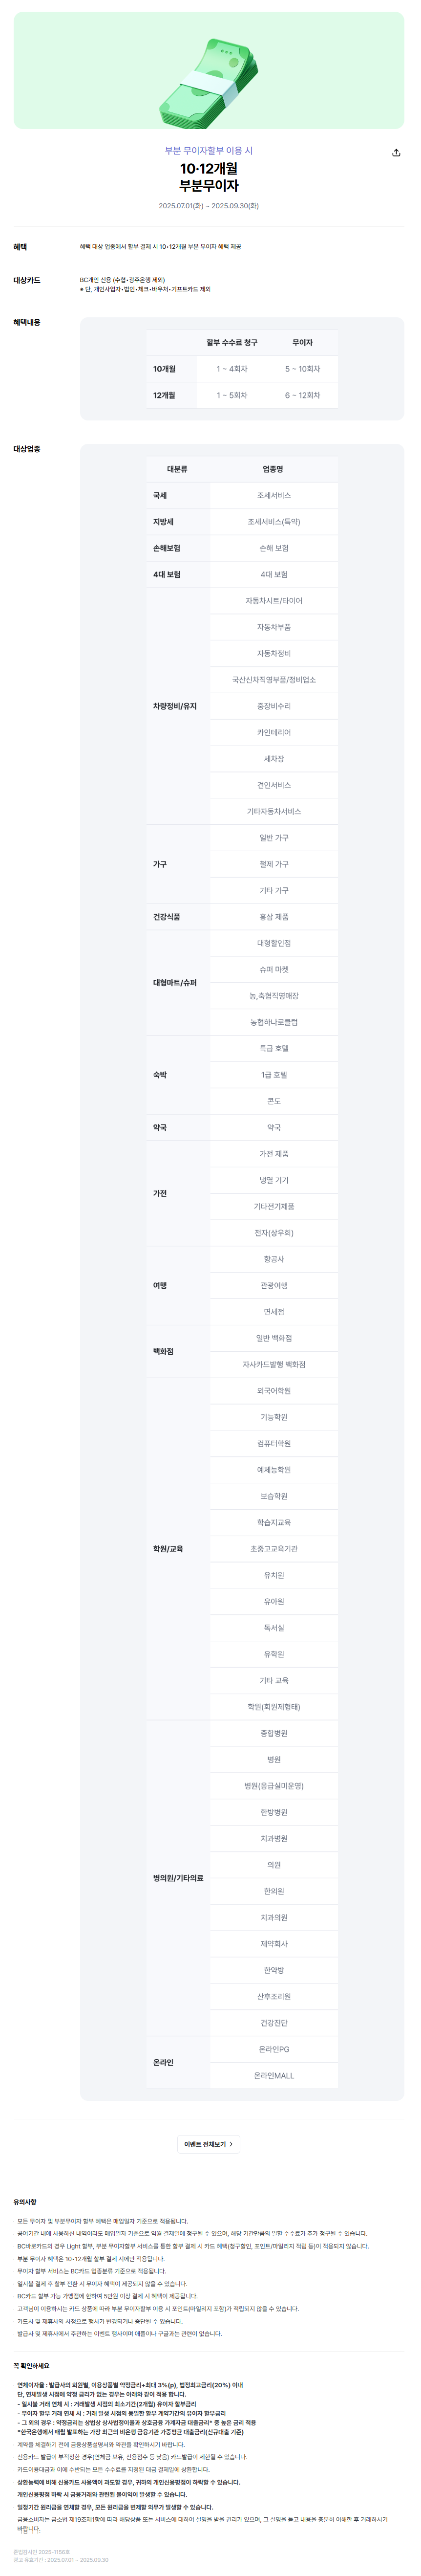421x2576 pixels.
Task: Click the 병의원/기타의료 category cell
Action: pos(178,1878)
